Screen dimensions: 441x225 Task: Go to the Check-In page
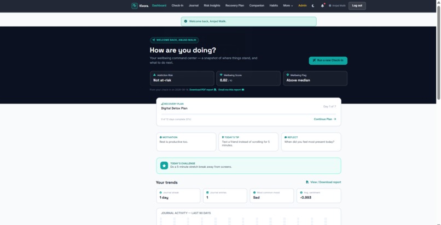(x=177, y=5)
